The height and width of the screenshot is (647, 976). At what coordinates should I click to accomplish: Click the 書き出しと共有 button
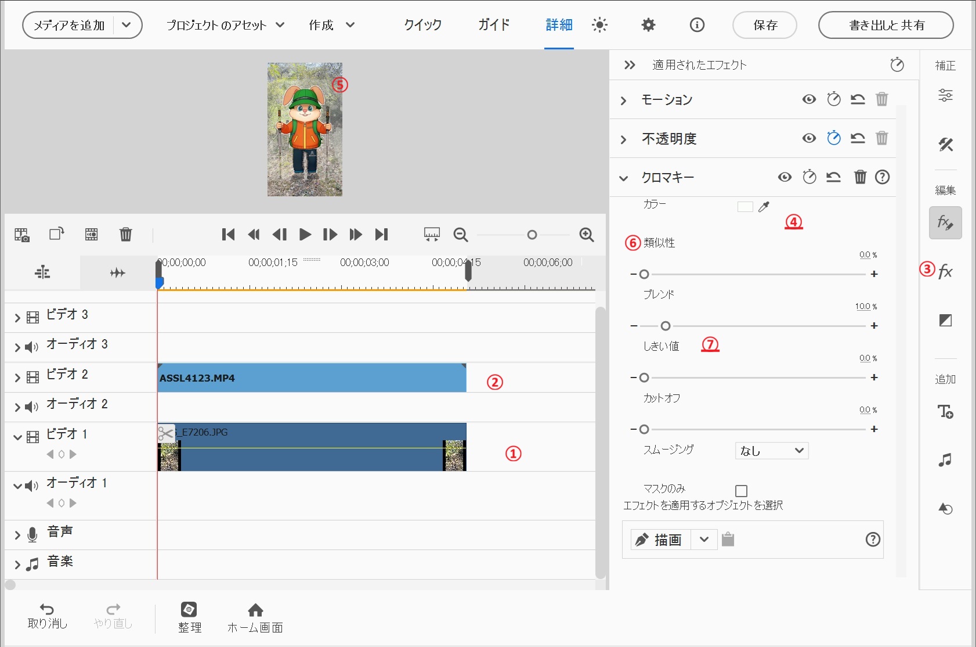point(885,26)
